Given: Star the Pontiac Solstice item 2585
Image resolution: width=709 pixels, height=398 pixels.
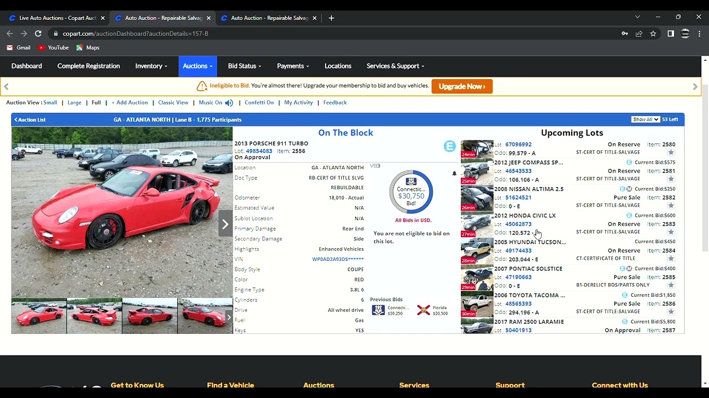Looking at the screenshot, I should point(671,285).
